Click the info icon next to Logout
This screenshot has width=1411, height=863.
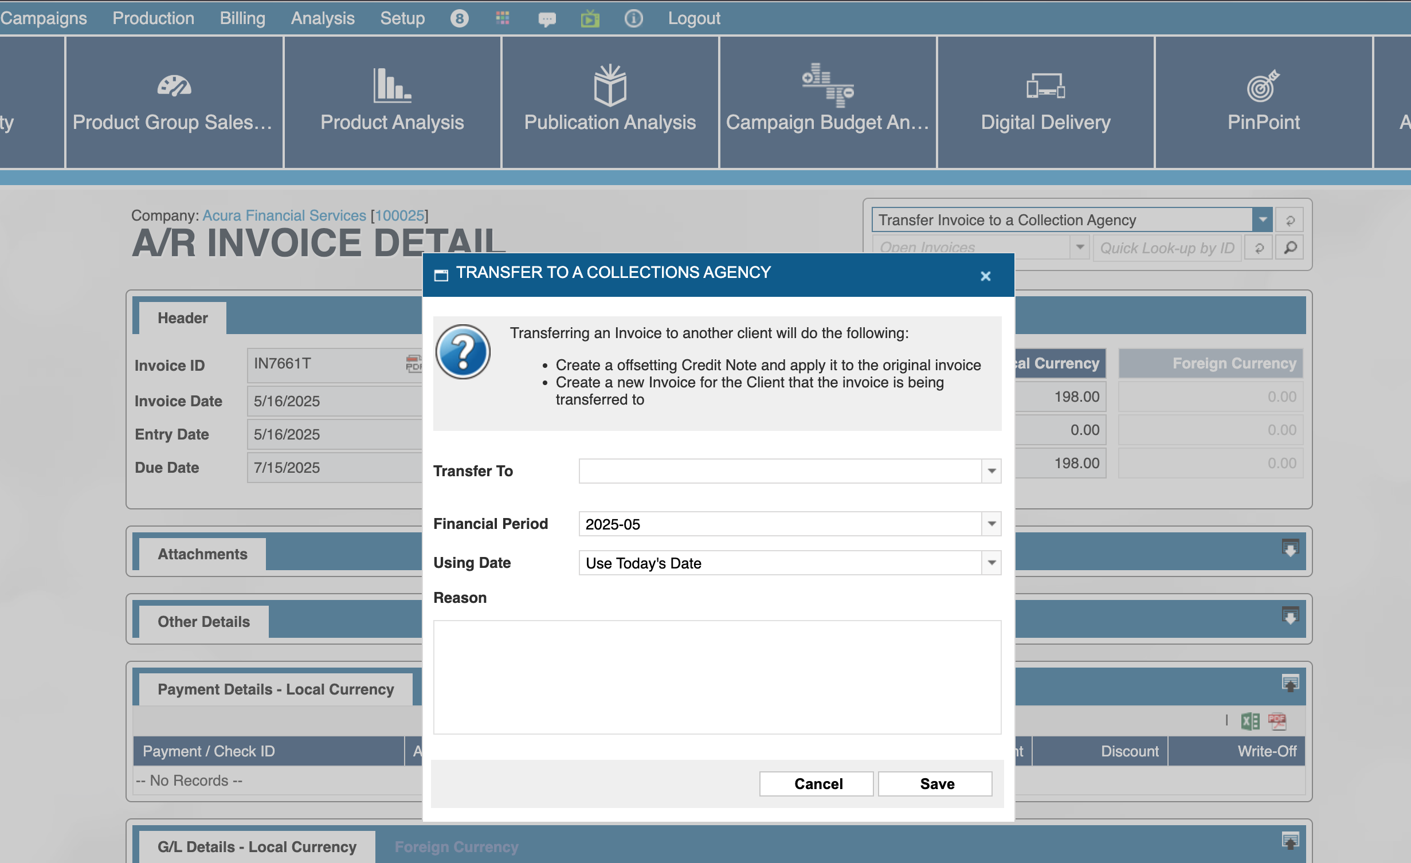point(633,18)
